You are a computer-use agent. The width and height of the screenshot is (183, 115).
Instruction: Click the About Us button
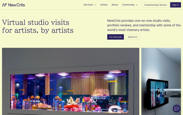coord(133,37)
